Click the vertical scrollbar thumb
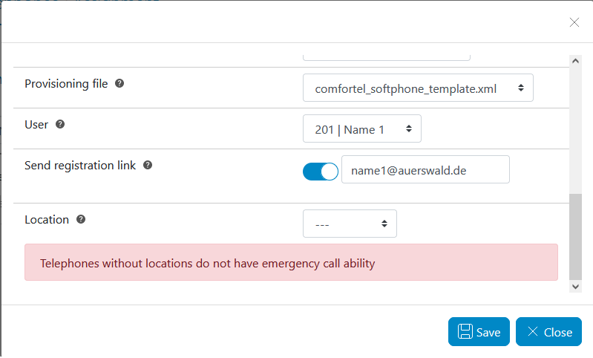 click(x=576, y=237)
